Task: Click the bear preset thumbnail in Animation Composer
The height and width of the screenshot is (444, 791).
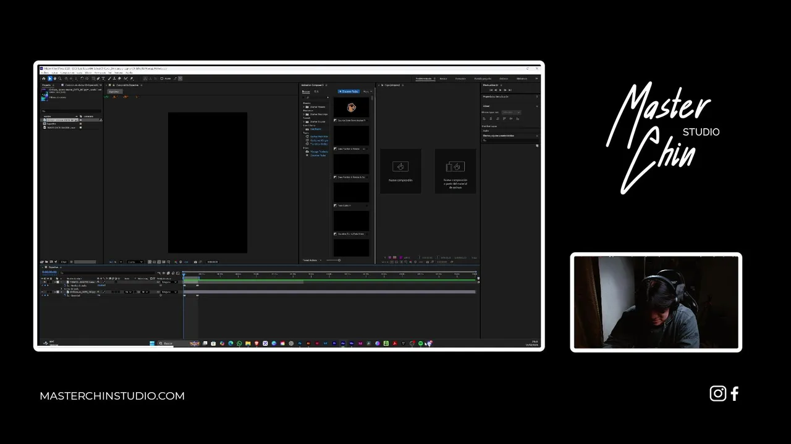Action: [352, 107]
